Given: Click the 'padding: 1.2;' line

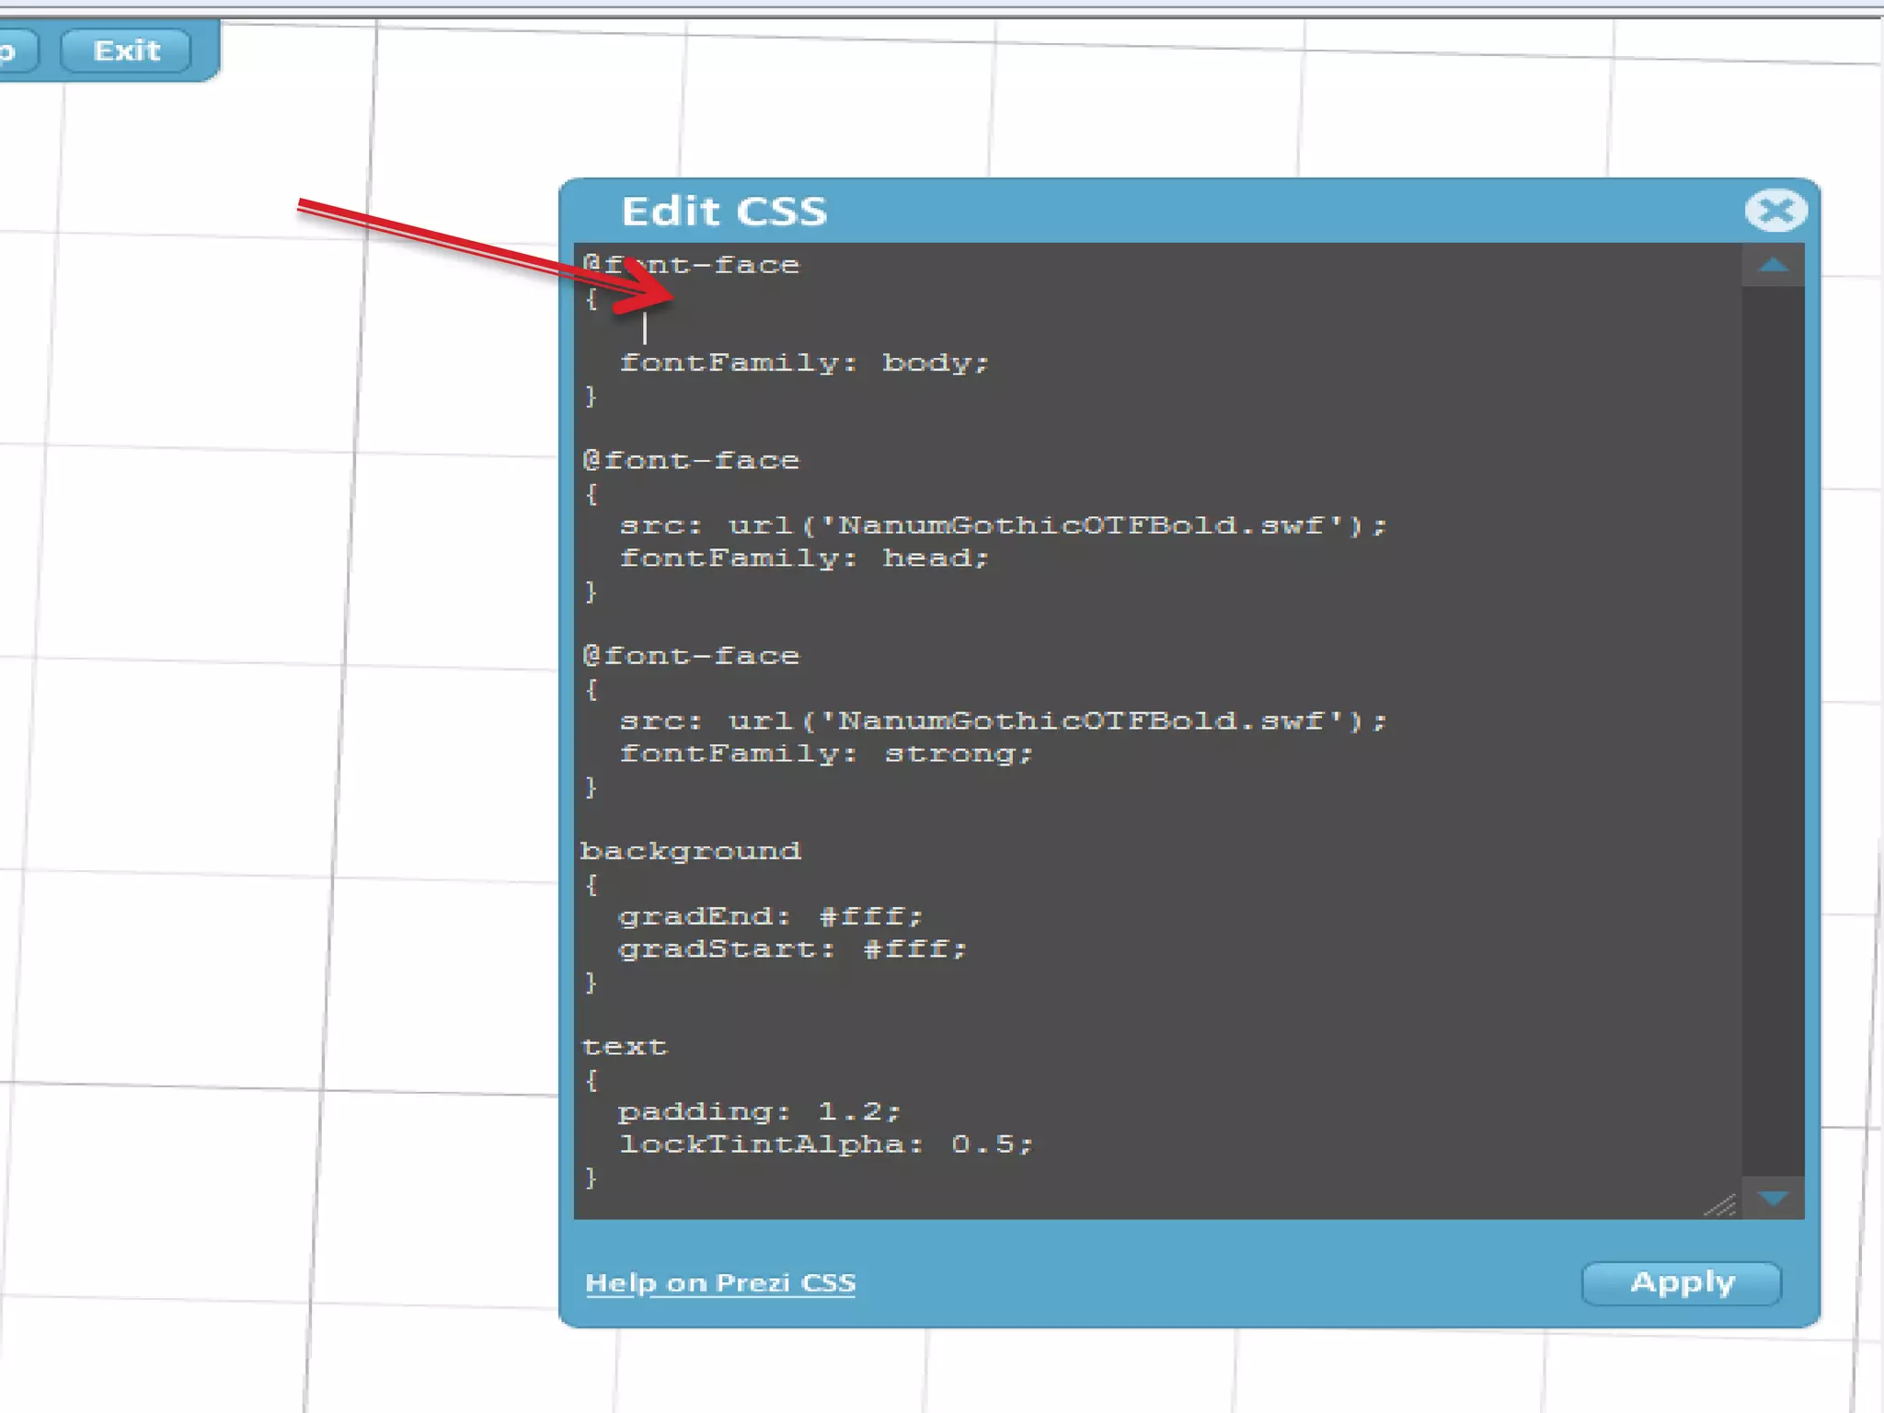Looking at the screenshot, I should [x=758, y=1111].
